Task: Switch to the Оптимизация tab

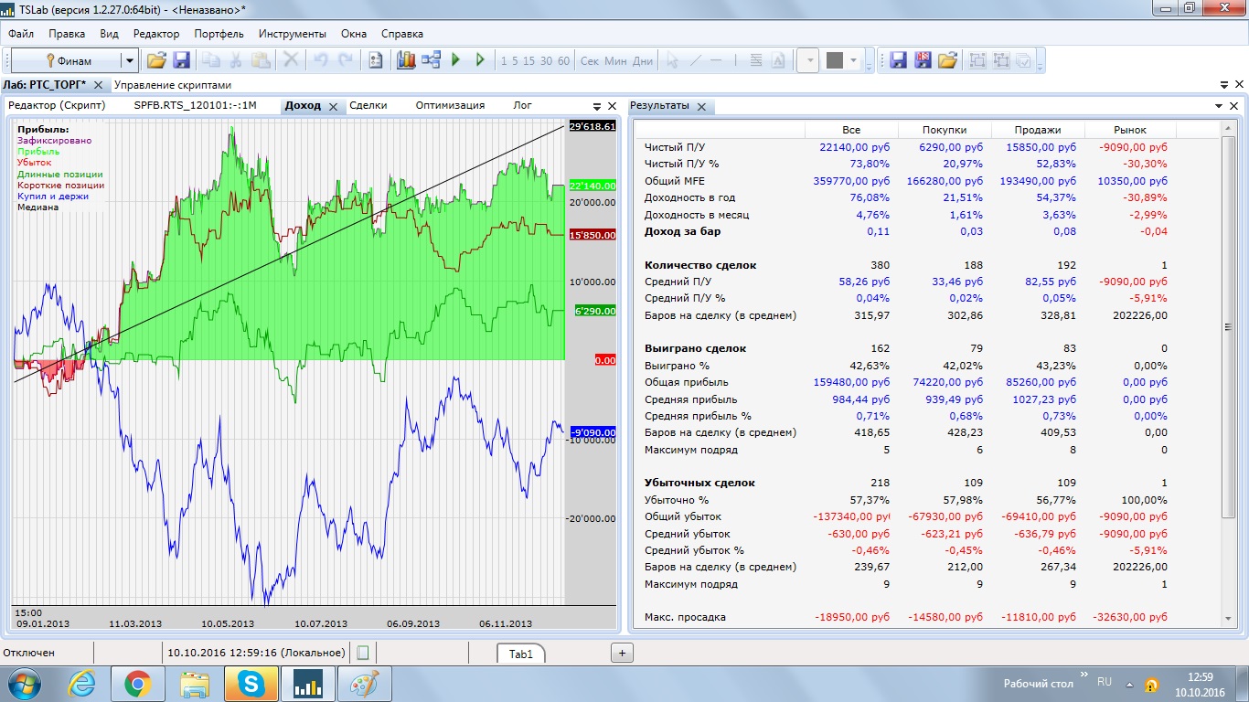Action: (x=450, y=105)
